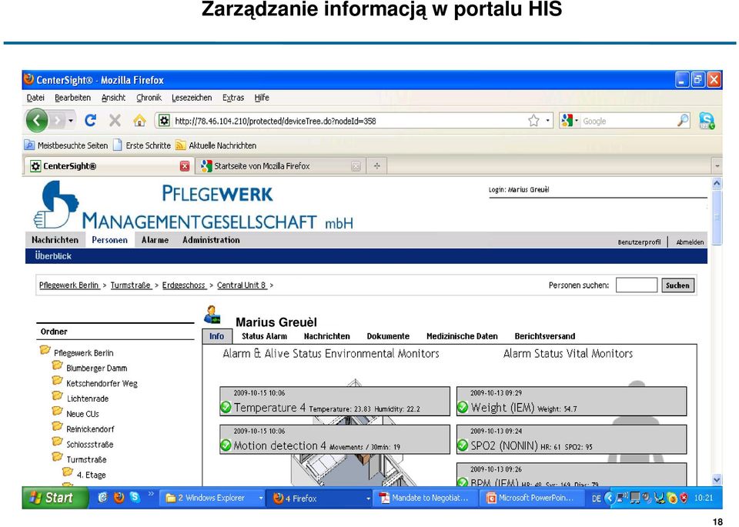The height and width of the screenshot is (527, 739).
Task: Open the Extras menu
Action: (233, 98)
